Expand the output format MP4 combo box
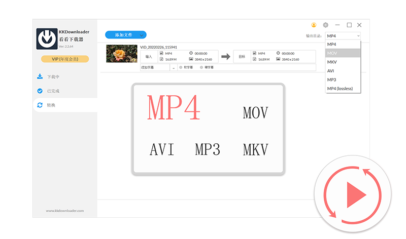The image size is (406, 239). pos(343,36)
